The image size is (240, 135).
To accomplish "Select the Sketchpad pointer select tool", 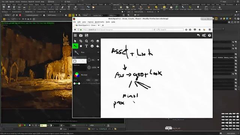I will [x=75, y=41].
